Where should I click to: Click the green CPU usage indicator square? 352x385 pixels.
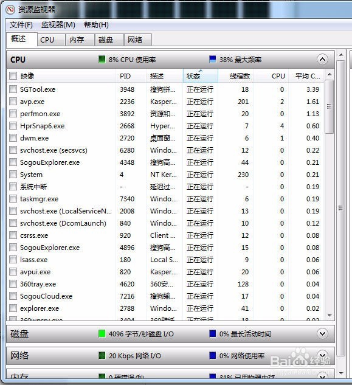[102, 60]
